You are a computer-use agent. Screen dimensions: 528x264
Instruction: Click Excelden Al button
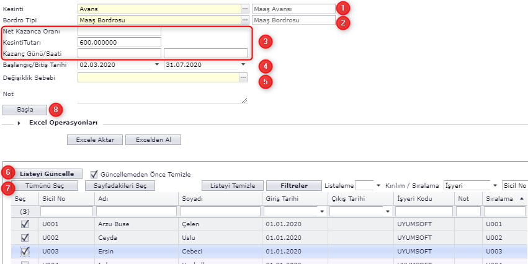pyautogui.click(x=153, y=140)
